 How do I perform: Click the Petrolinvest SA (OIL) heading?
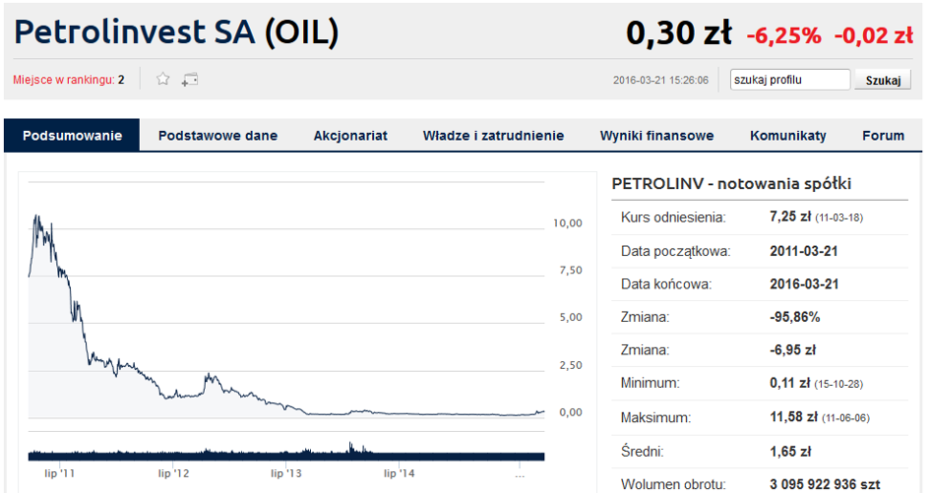[x=176, y=31]
